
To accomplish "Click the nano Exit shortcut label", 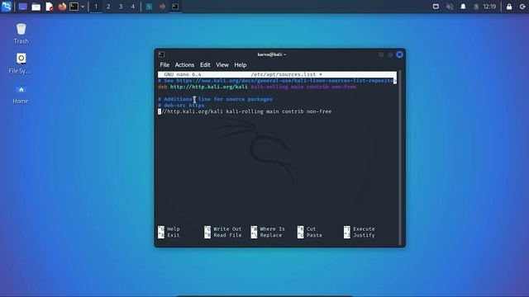I will [174, 235].
